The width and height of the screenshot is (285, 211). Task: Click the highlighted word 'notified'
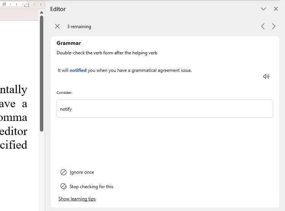tap(78, 70)
